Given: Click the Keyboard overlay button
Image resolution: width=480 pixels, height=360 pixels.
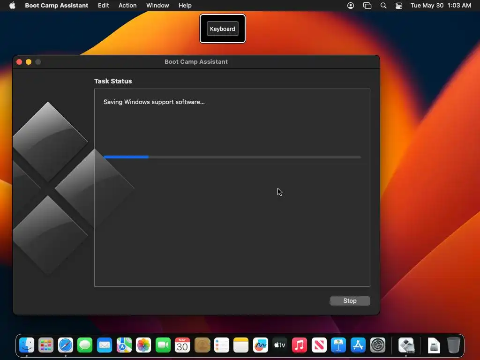Looking at the screenshot, I should point(223,29).
